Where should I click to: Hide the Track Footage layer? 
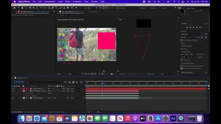[13, 98]
